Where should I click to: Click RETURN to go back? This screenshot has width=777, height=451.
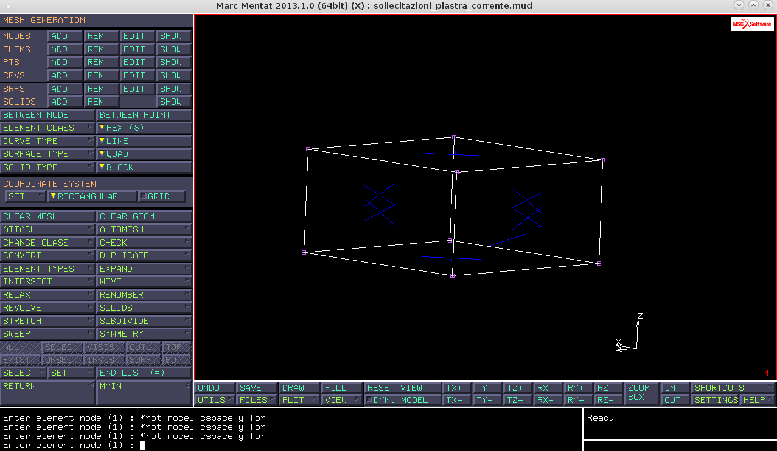[48, 392]
